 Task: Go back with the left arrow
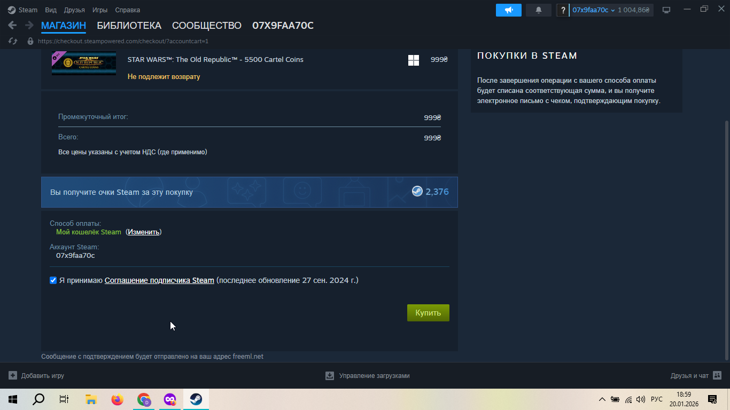pyautogui.click(x=12, y=25)
